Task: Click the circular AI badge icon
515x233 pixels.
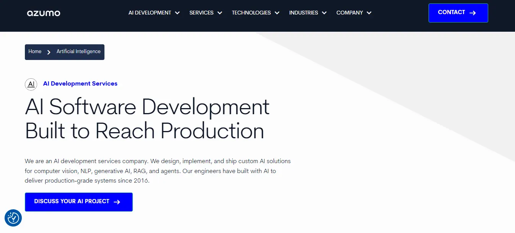Action: pyautogui.click(x=31, y=84)
